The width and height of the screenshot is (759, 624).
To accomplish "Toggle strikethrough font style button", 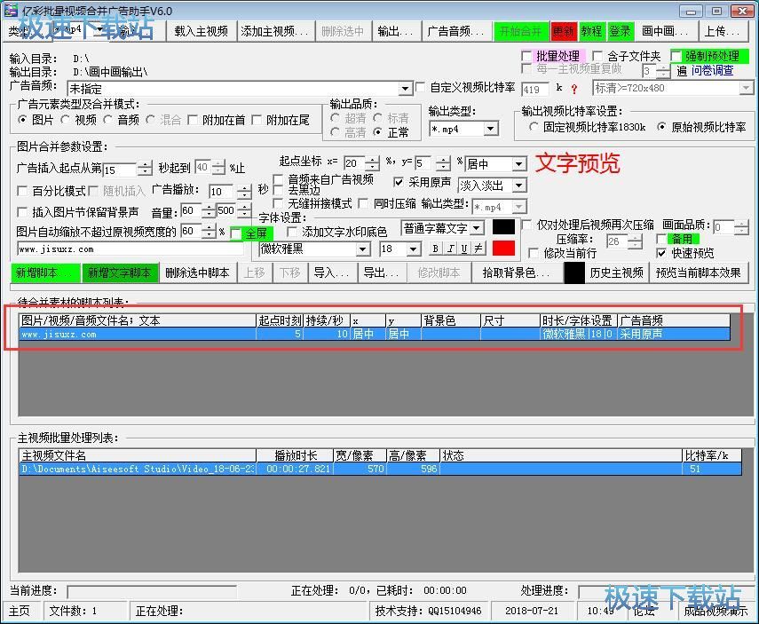I will [478, 249].
